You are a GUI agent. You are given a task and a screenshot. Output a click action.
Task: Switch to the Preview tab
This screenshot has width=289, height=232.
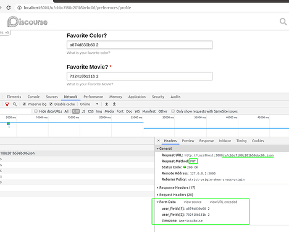(188, 141)
